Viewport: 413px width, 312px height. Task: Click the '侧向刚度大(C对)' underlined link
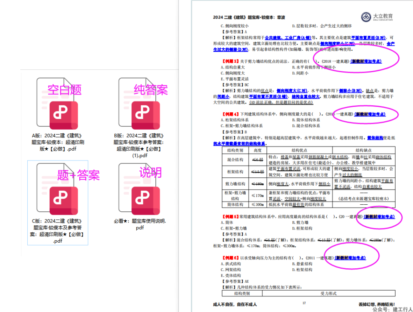pyautogui.click(x=292, y=90)
